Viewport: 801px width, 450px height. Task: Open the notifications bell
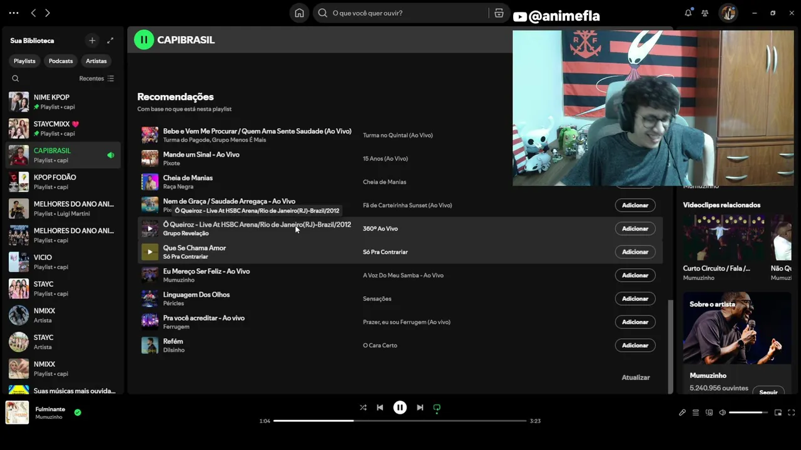[x=688, y=13]
